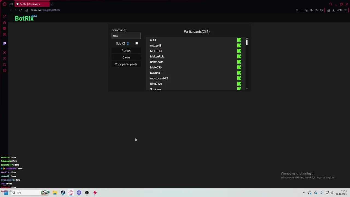Screen dimensions: 350x197
Task: Open the Windows Start menu
Action: click(x=5, y=193)
